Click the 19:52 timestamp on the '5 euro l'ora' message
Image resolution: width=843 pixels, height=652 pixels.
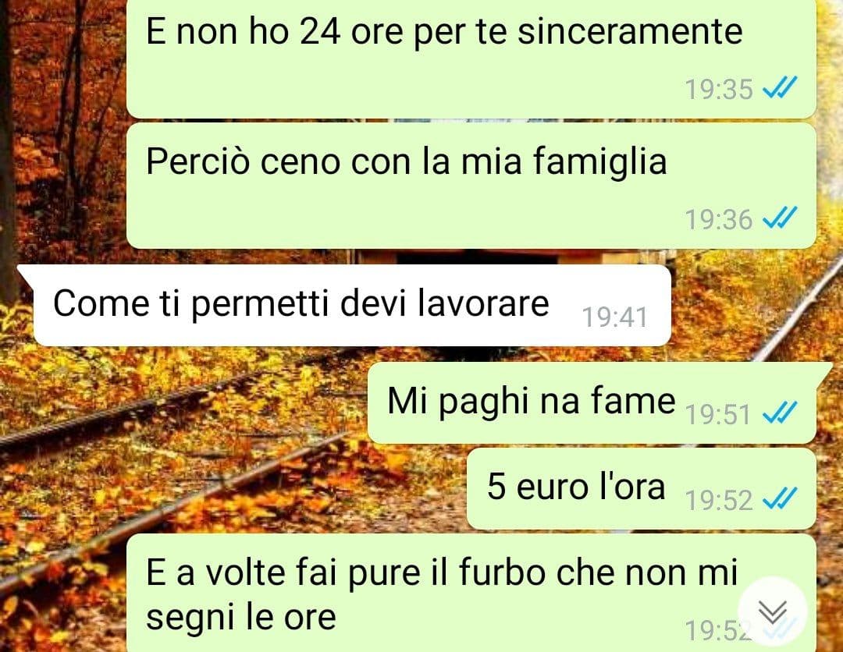(x=719, y=500)
